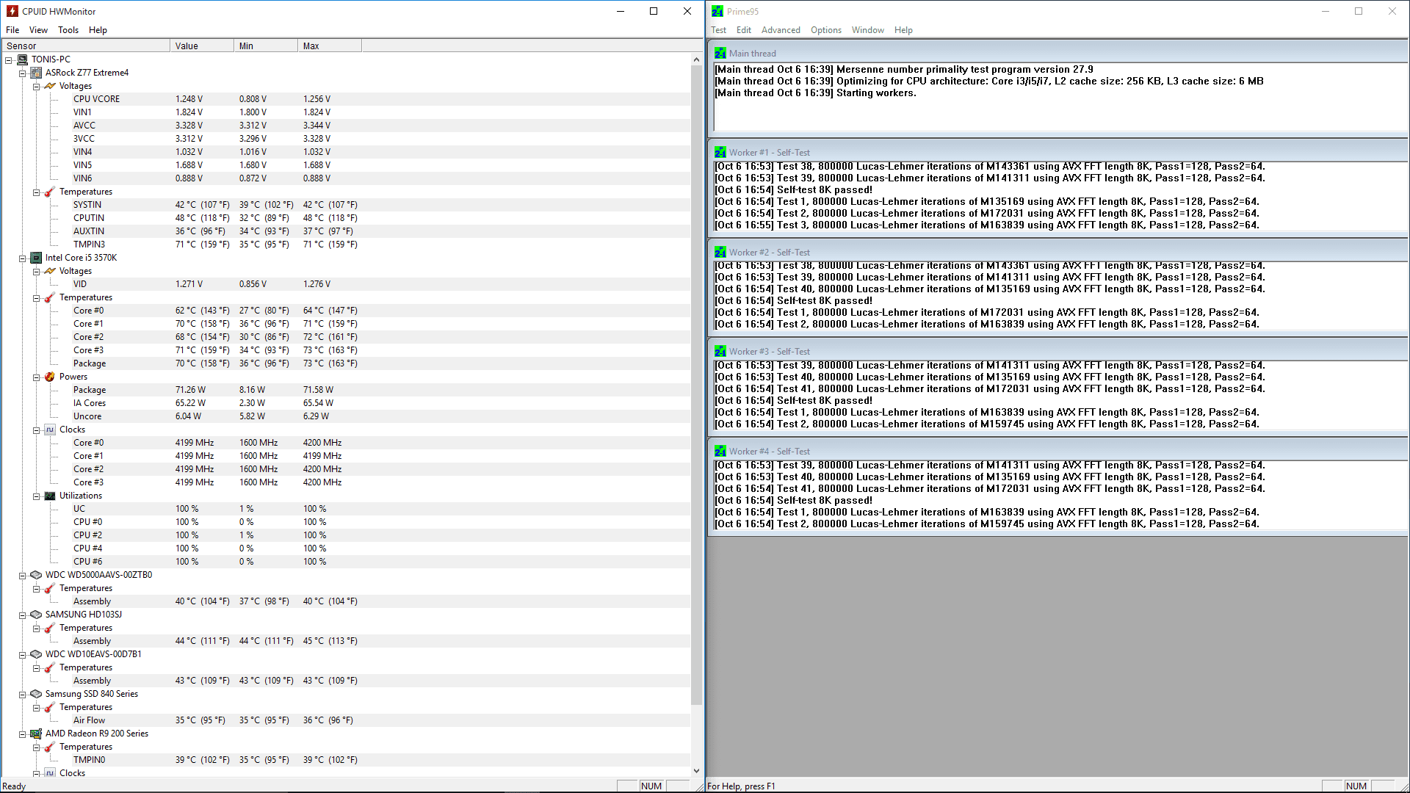Click the WDC WD10EAVS-00D7B1 drive icon

click(36, 654)
